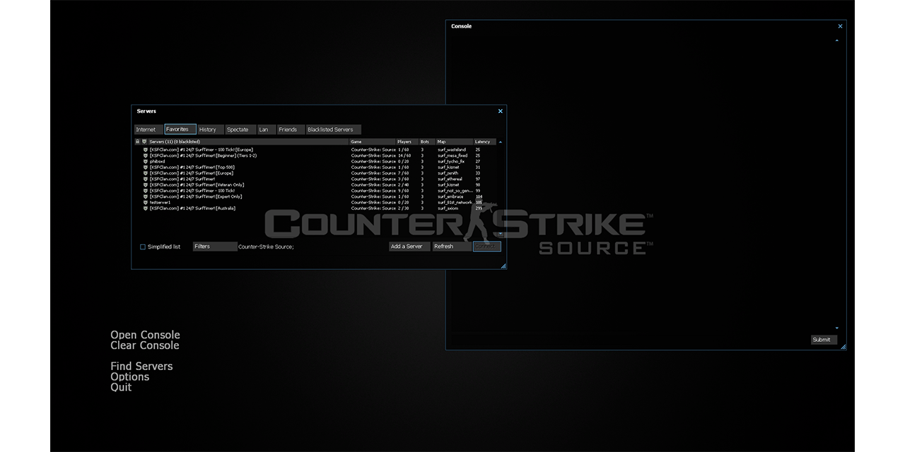Viewport: 905px width, 452px height.
Task: Open the Friends tab
Action: (291, 129)
